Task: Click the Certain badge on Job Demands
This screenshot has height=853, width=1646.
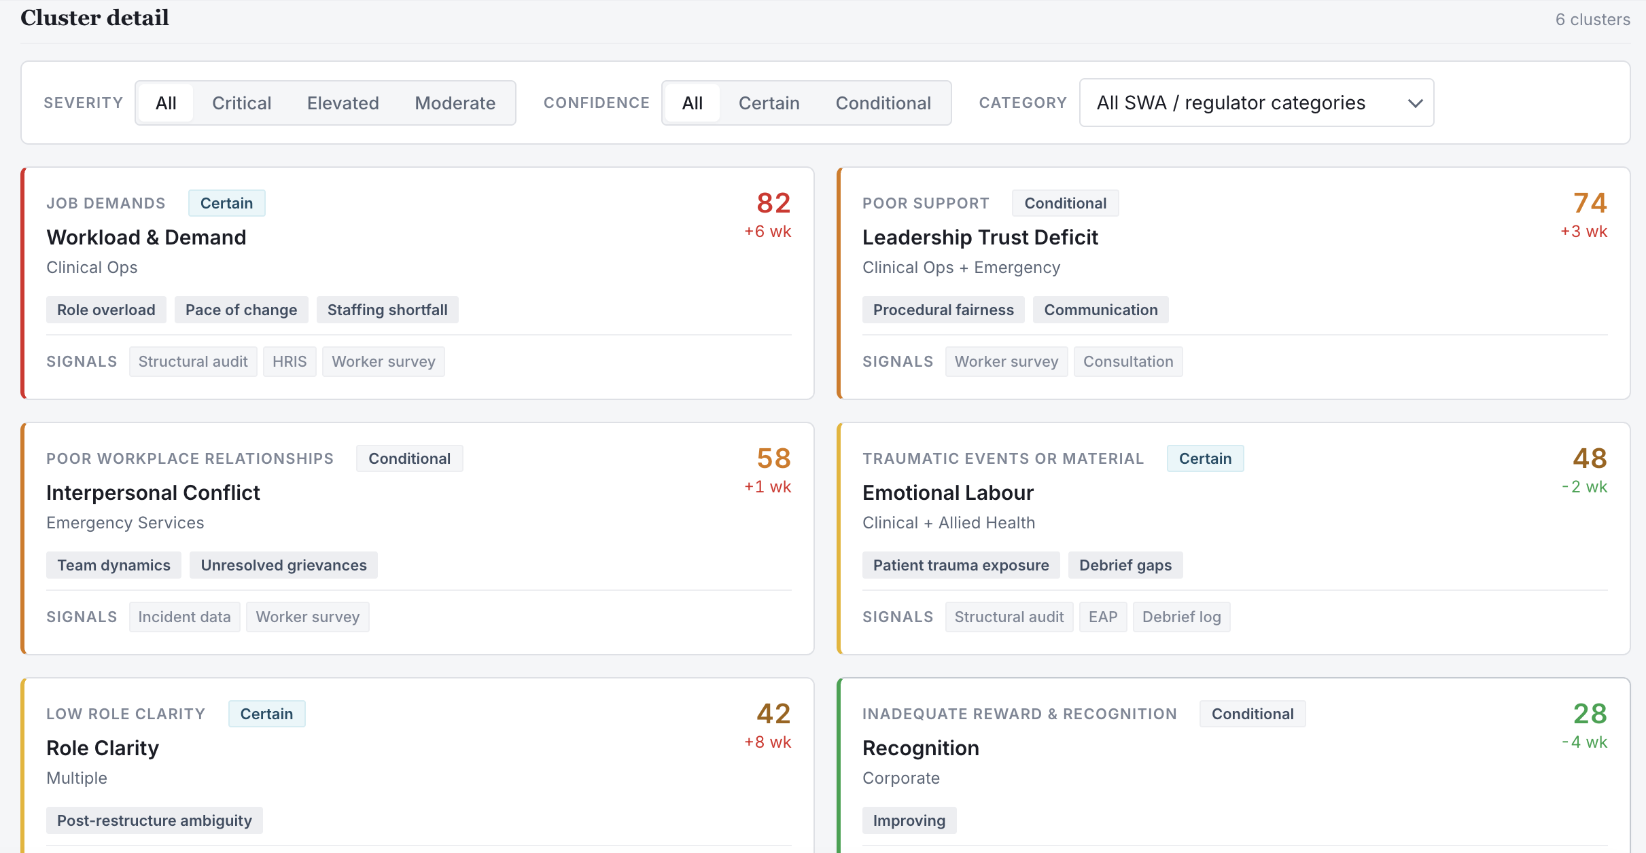Action: [226, 203]
